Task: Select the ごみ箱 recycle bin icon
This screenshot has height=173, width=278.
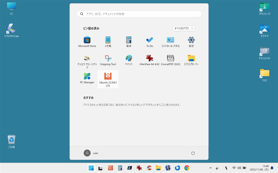Action: click(x=11, y=142)
